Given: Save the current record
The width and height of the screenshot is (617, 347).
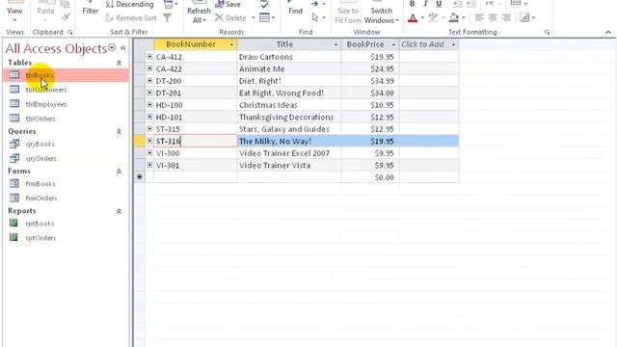Looking at the screenshot, I should click(x=228, y=4).
